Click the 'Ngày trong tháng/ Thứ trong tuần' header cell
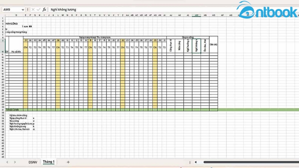Viewport: 299px width, 168px height. 95,37
